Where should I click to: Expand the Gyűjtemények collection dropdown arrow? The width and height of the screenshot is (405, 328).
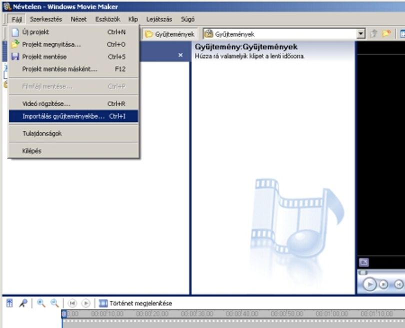pyautogui.click(x=361, y=34)
